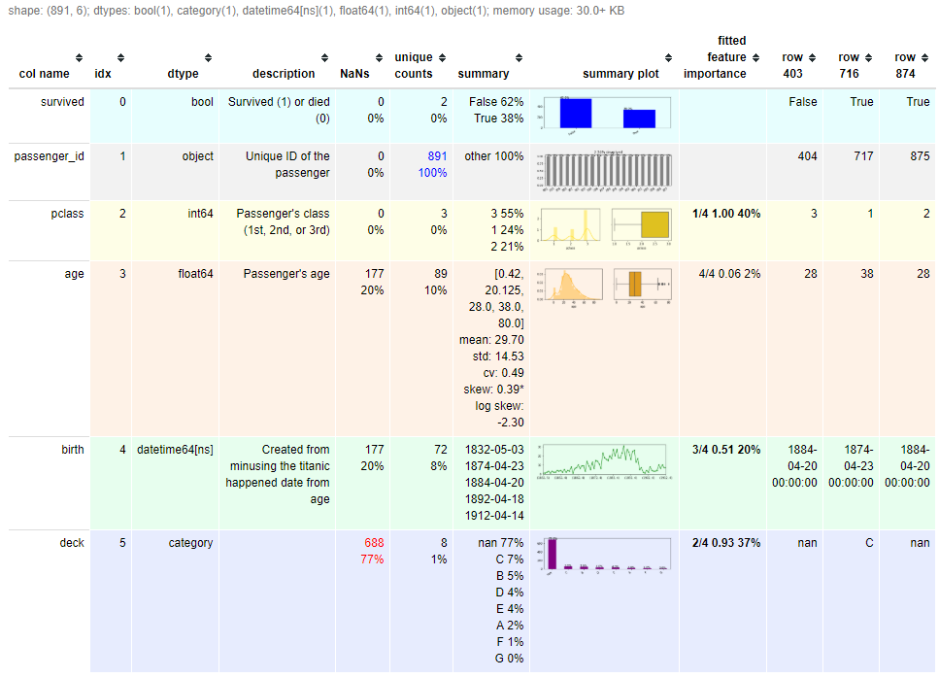939x678 pixels.
Task: Click sort arrows for dtype column
Action: [x=209, y=57]
